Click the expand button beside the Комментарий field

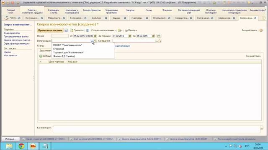(262, 128)
